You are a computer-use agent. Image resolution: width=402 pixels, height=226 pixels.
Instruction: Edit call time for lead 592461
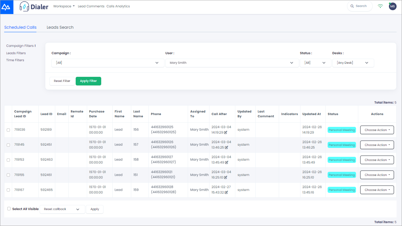click(x=225, y=177)
